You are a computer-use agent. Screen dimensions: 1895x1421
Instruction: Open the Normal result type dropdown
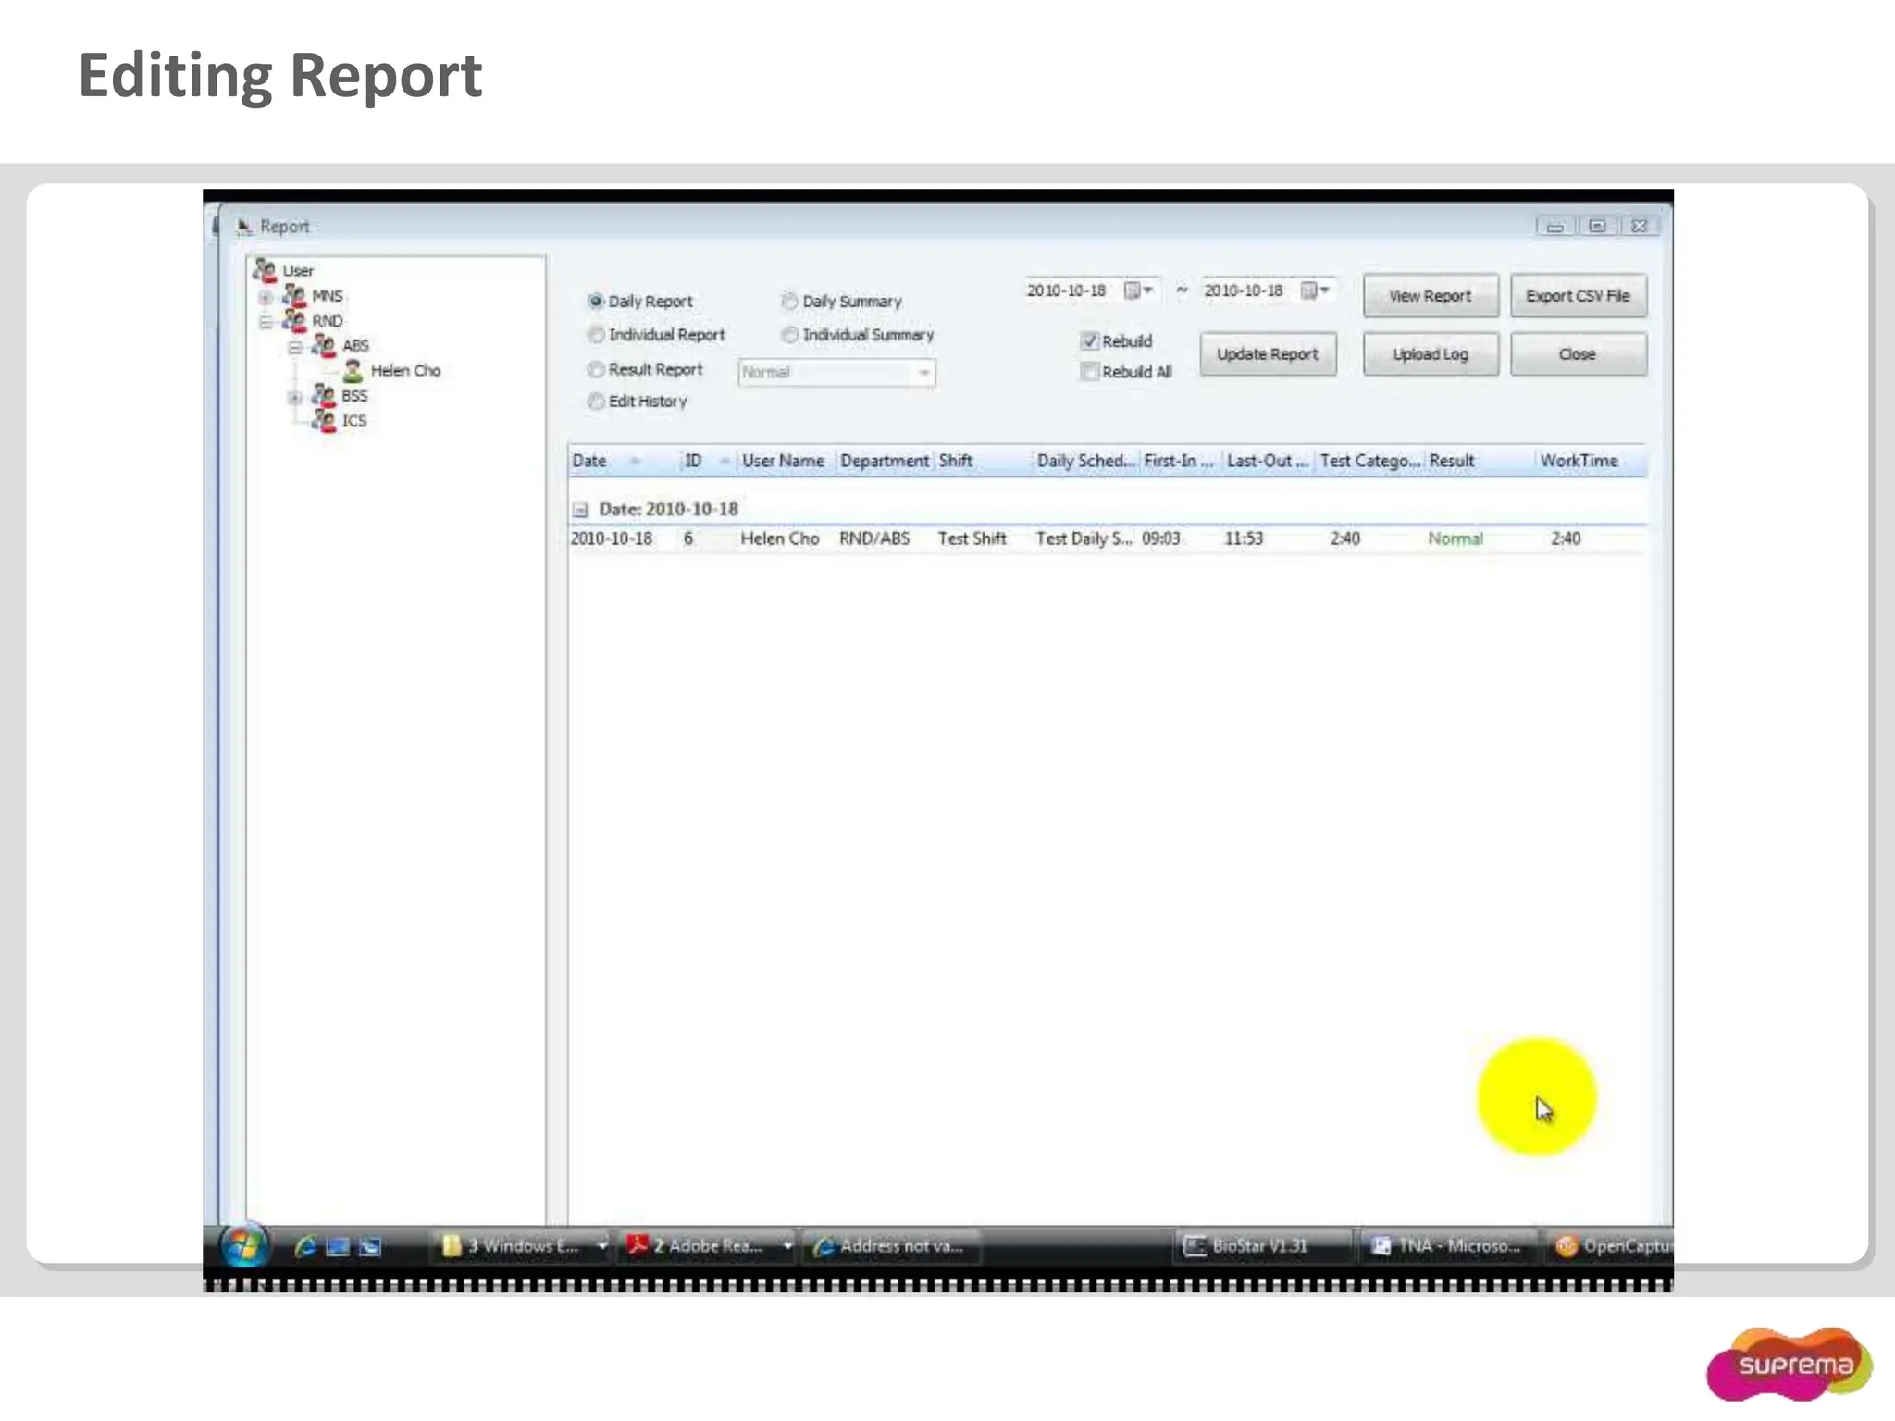coord(923,373)
